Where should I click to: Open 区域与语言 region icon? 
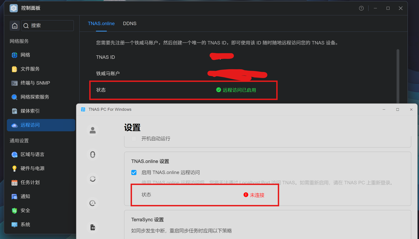[x=14, y=155]
